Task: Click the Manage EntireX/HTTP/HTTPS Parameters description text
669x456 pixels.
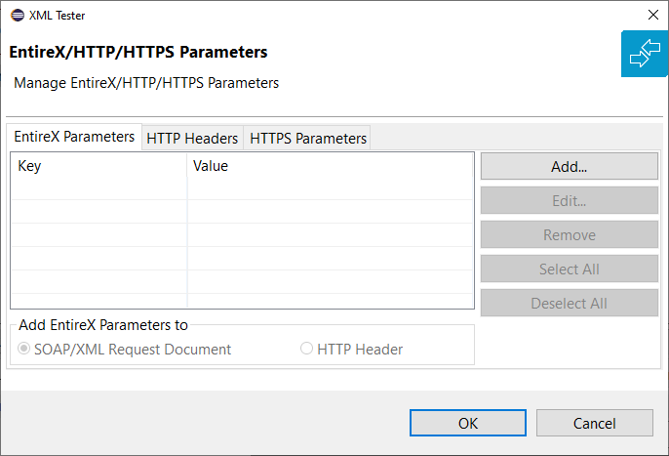Action: pos(146,83)
